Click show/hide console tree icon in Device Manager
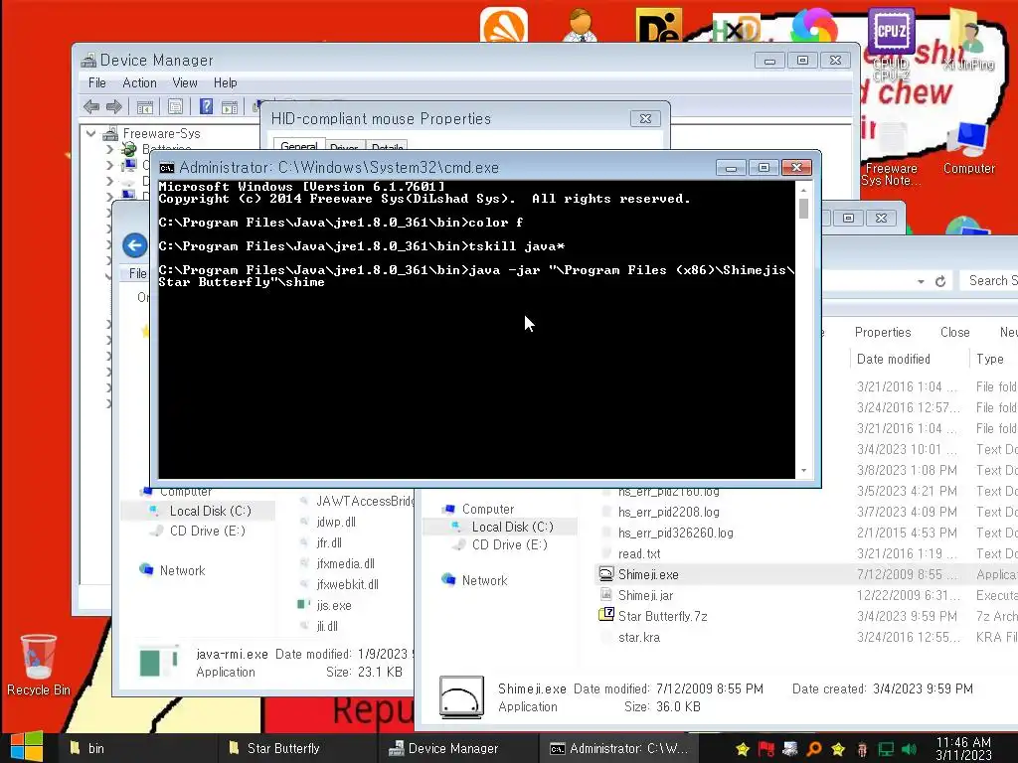The height and width of the screenshot is (763, 1018). 145,107
